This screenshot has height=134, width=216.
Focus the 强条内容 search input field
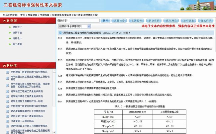click(x=84, y=21)
